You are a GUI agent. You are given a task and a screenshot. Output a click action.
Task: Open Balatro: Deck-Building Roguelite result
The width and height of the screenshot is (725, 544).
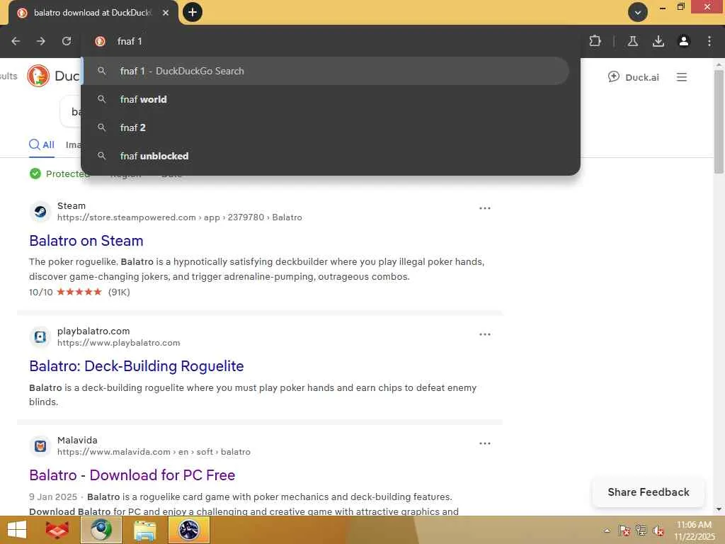[x=137, y=366]
